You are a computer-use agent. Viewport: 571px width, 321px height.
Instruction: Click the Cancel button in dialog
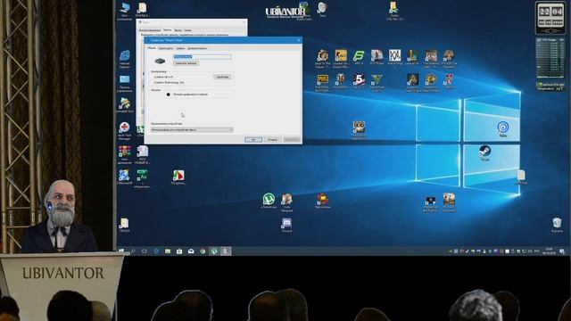coord(272,139)
